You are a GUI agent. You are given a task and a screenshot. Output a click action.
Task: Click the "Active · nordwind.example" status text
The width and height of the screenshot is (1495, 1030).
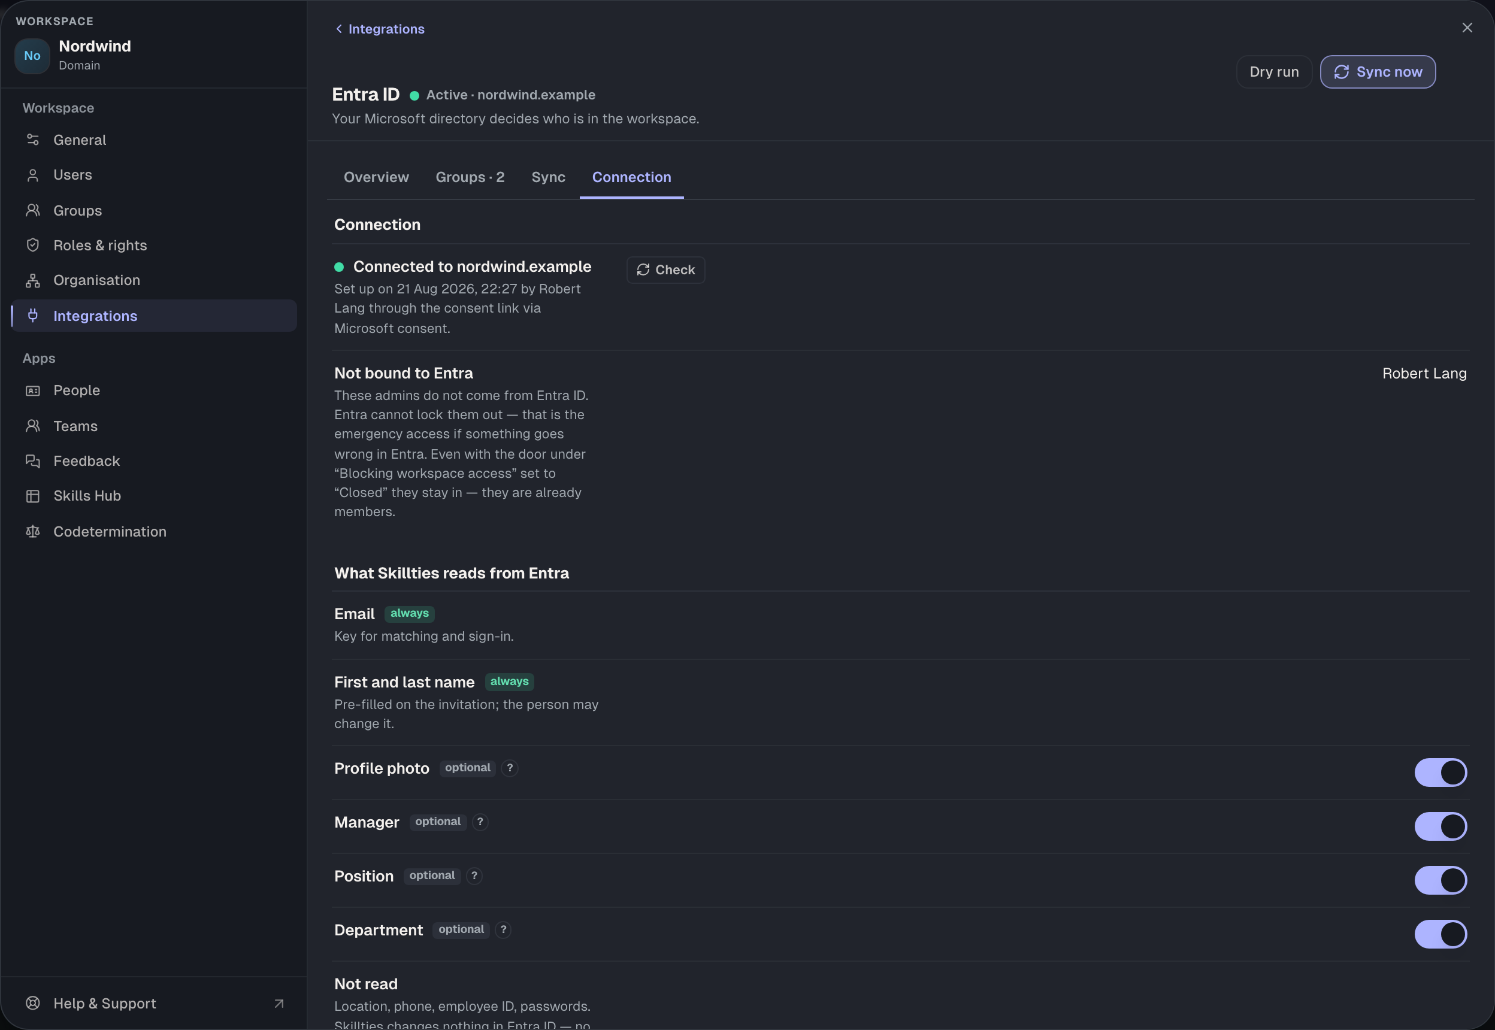click(x=510, y=95)
